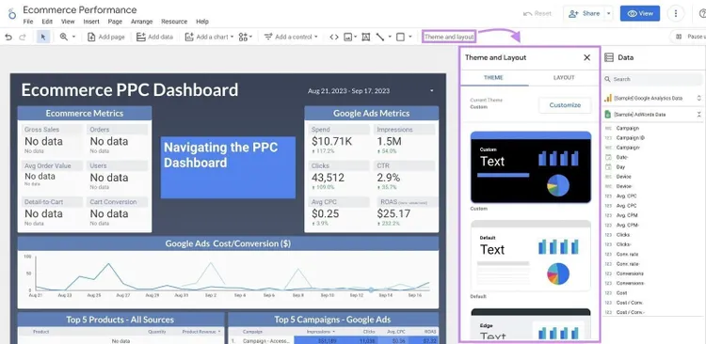The image size is (706, 344).
Task: Select the Google Ads Cost/Conversion line chart
Action: [x=228, y=279]
